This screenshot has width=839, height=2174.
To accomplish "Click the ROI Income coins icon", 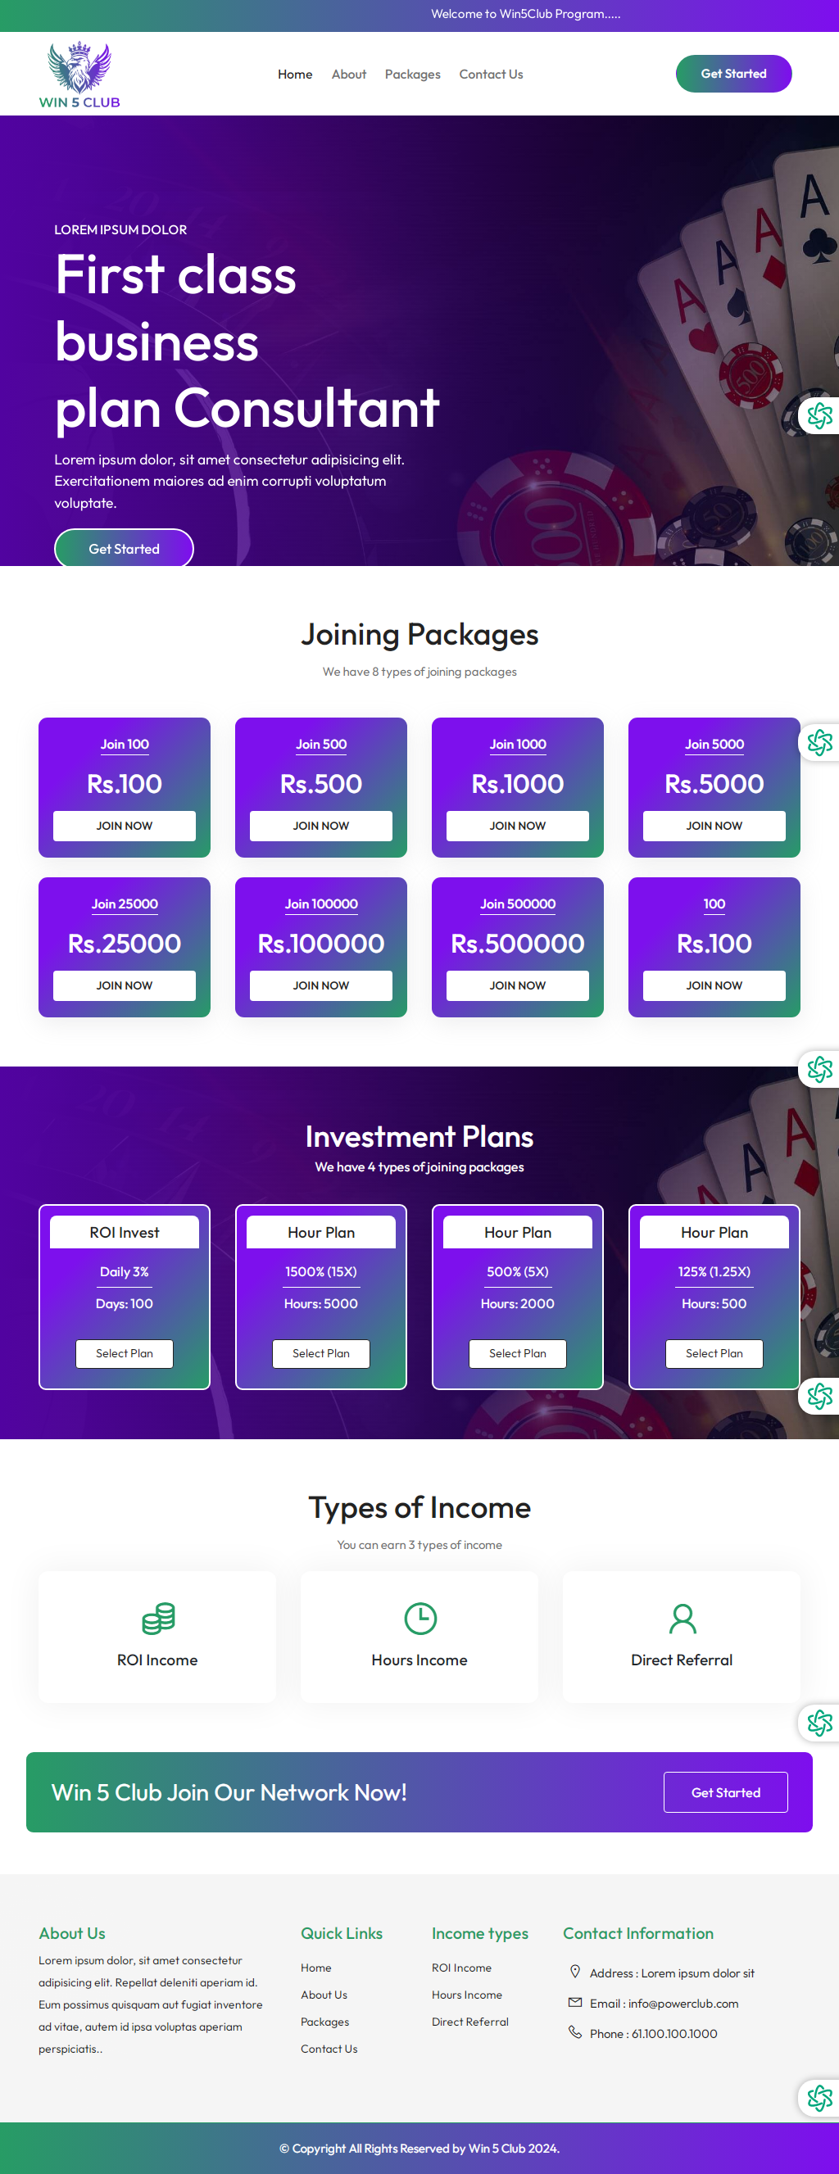I will [x=158, y=1618].
